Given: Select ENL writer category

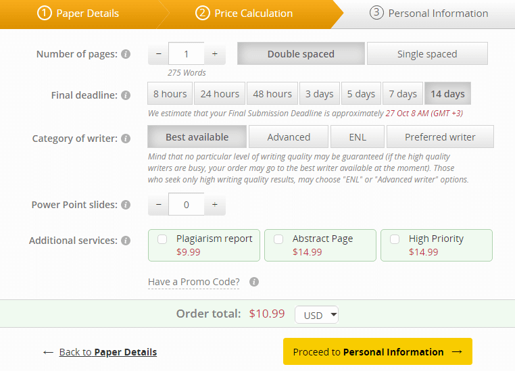Looking at the screenshot, I should tap(358, 137).
